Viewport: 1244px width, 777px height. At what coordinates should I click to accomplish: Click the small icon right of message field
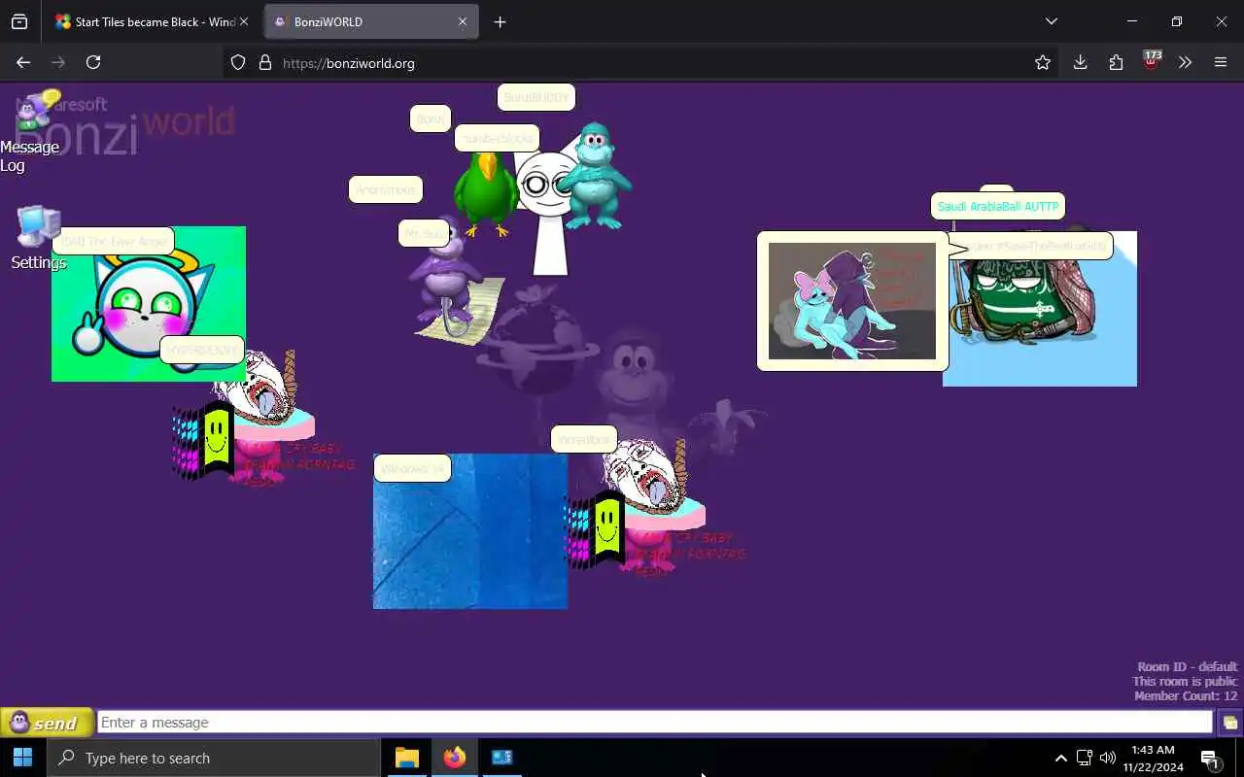point(1229,723)
